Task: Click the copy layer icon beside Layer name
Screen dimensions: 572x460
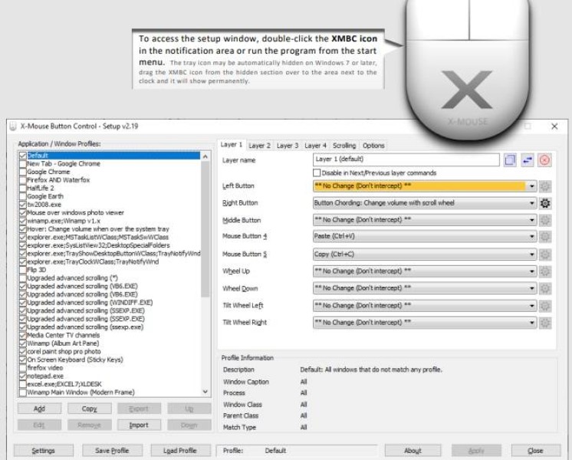Action: (510, 159)
